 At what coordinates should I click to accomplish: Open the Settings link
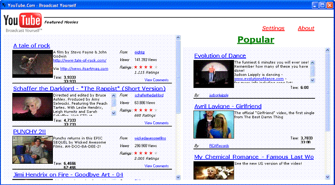[273, 28]
